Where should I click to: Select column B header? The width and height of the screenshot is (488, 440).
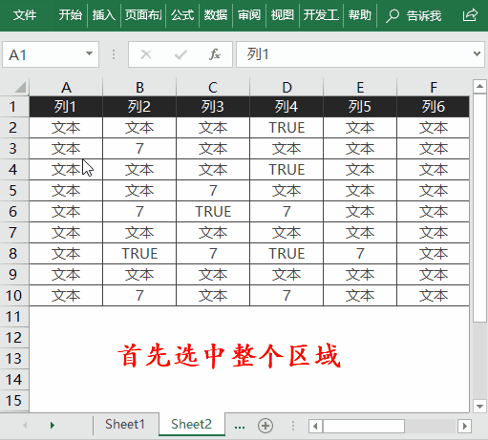(x=139, y=87)
